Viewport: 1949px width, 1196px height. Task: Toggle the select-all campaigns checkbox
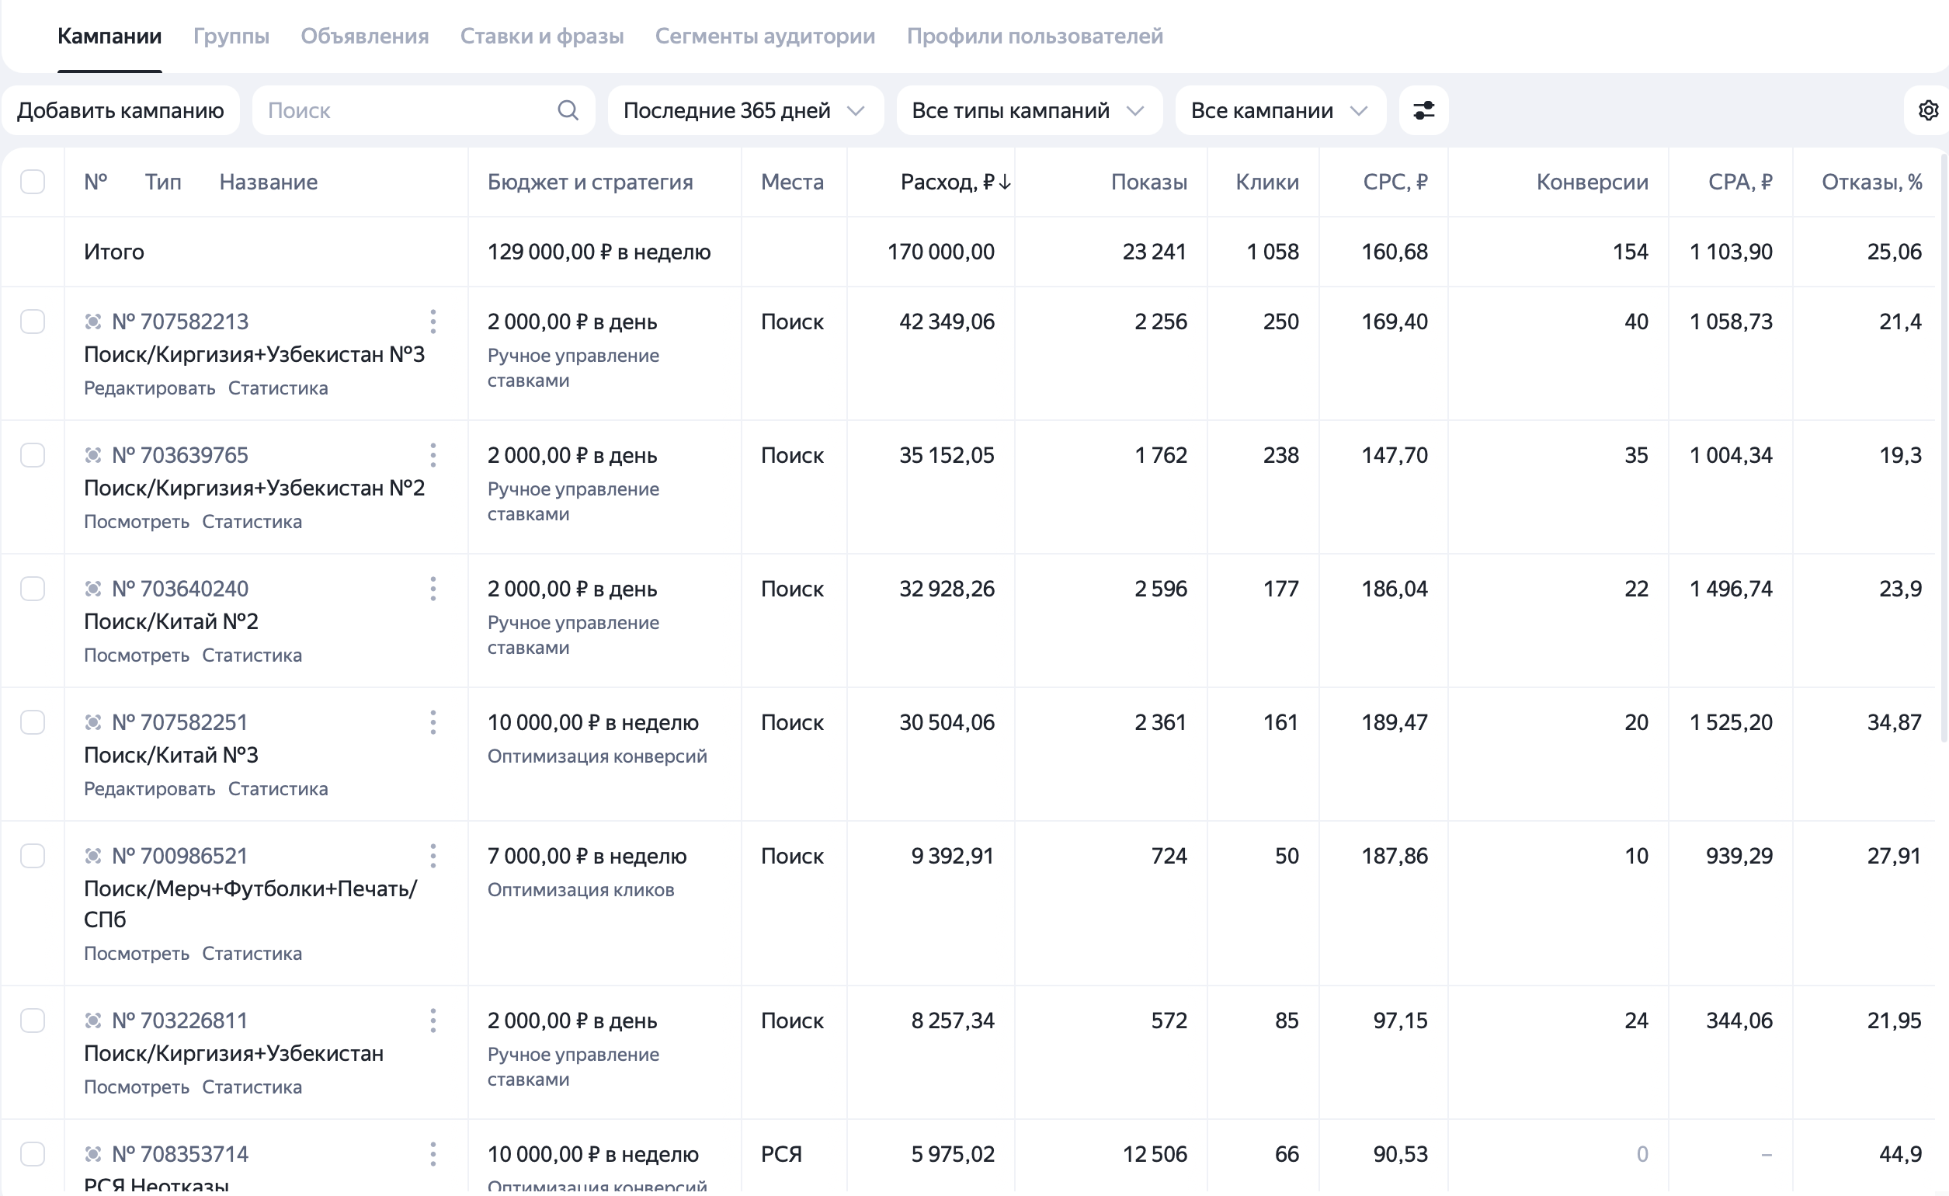click(33, 182)
